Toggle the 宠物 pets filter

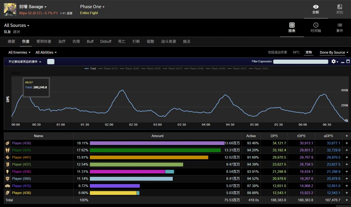[x=308, y=52]
